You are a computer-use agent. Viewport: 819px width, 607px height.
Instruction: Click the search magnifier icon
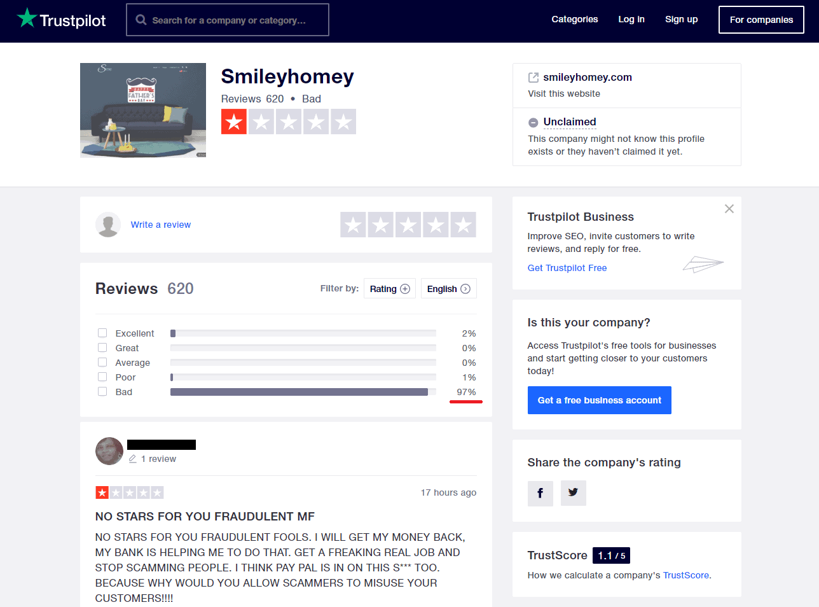141,20
